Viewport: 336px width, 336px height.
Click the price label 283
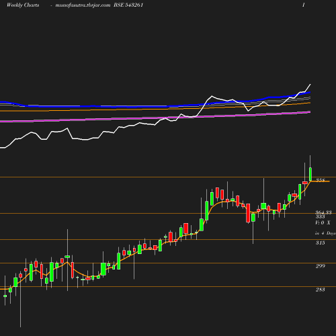coord(321,290)
